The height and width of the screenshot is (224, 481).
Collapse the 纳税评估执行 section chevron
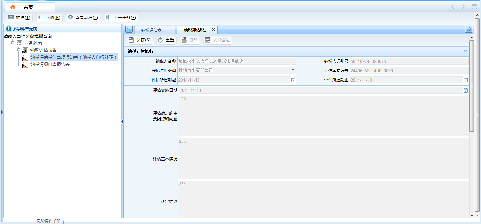465,51
